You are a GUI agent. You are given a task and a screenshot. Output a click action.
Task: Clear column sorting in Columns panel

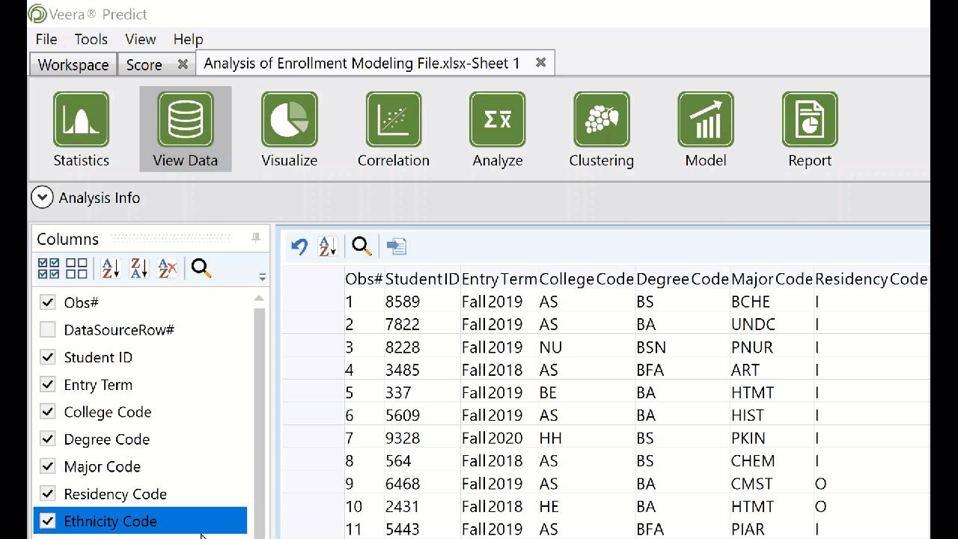(x=168, y=268)
